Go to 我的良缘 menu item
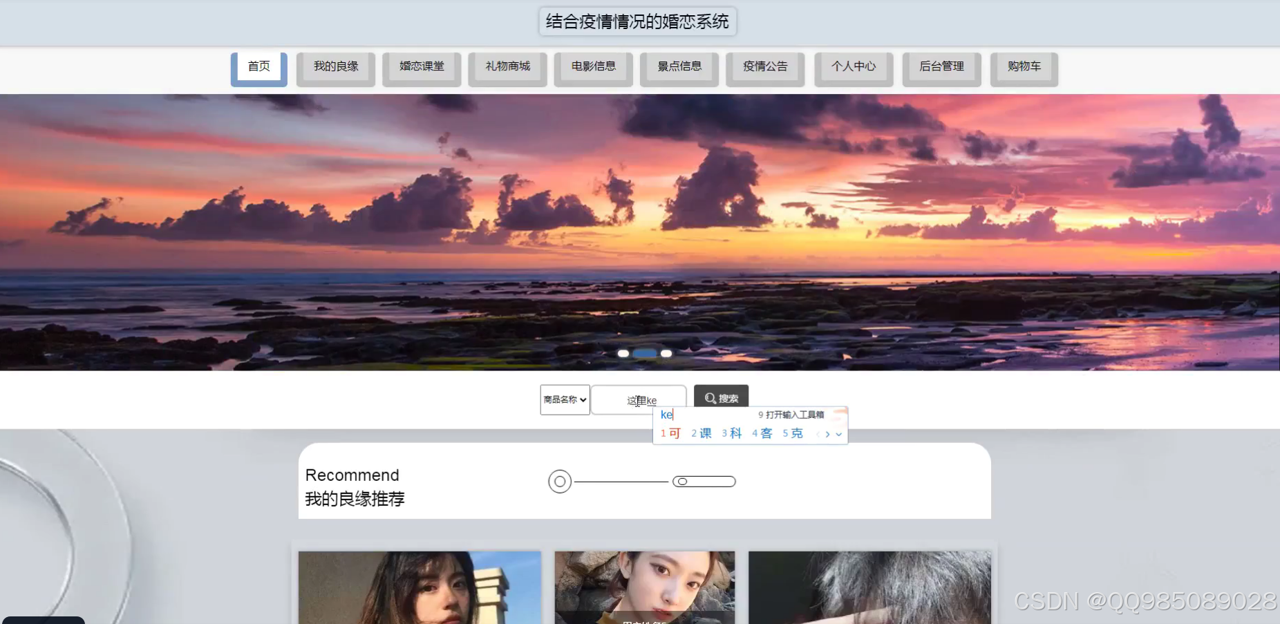 [x=336, y=69]
